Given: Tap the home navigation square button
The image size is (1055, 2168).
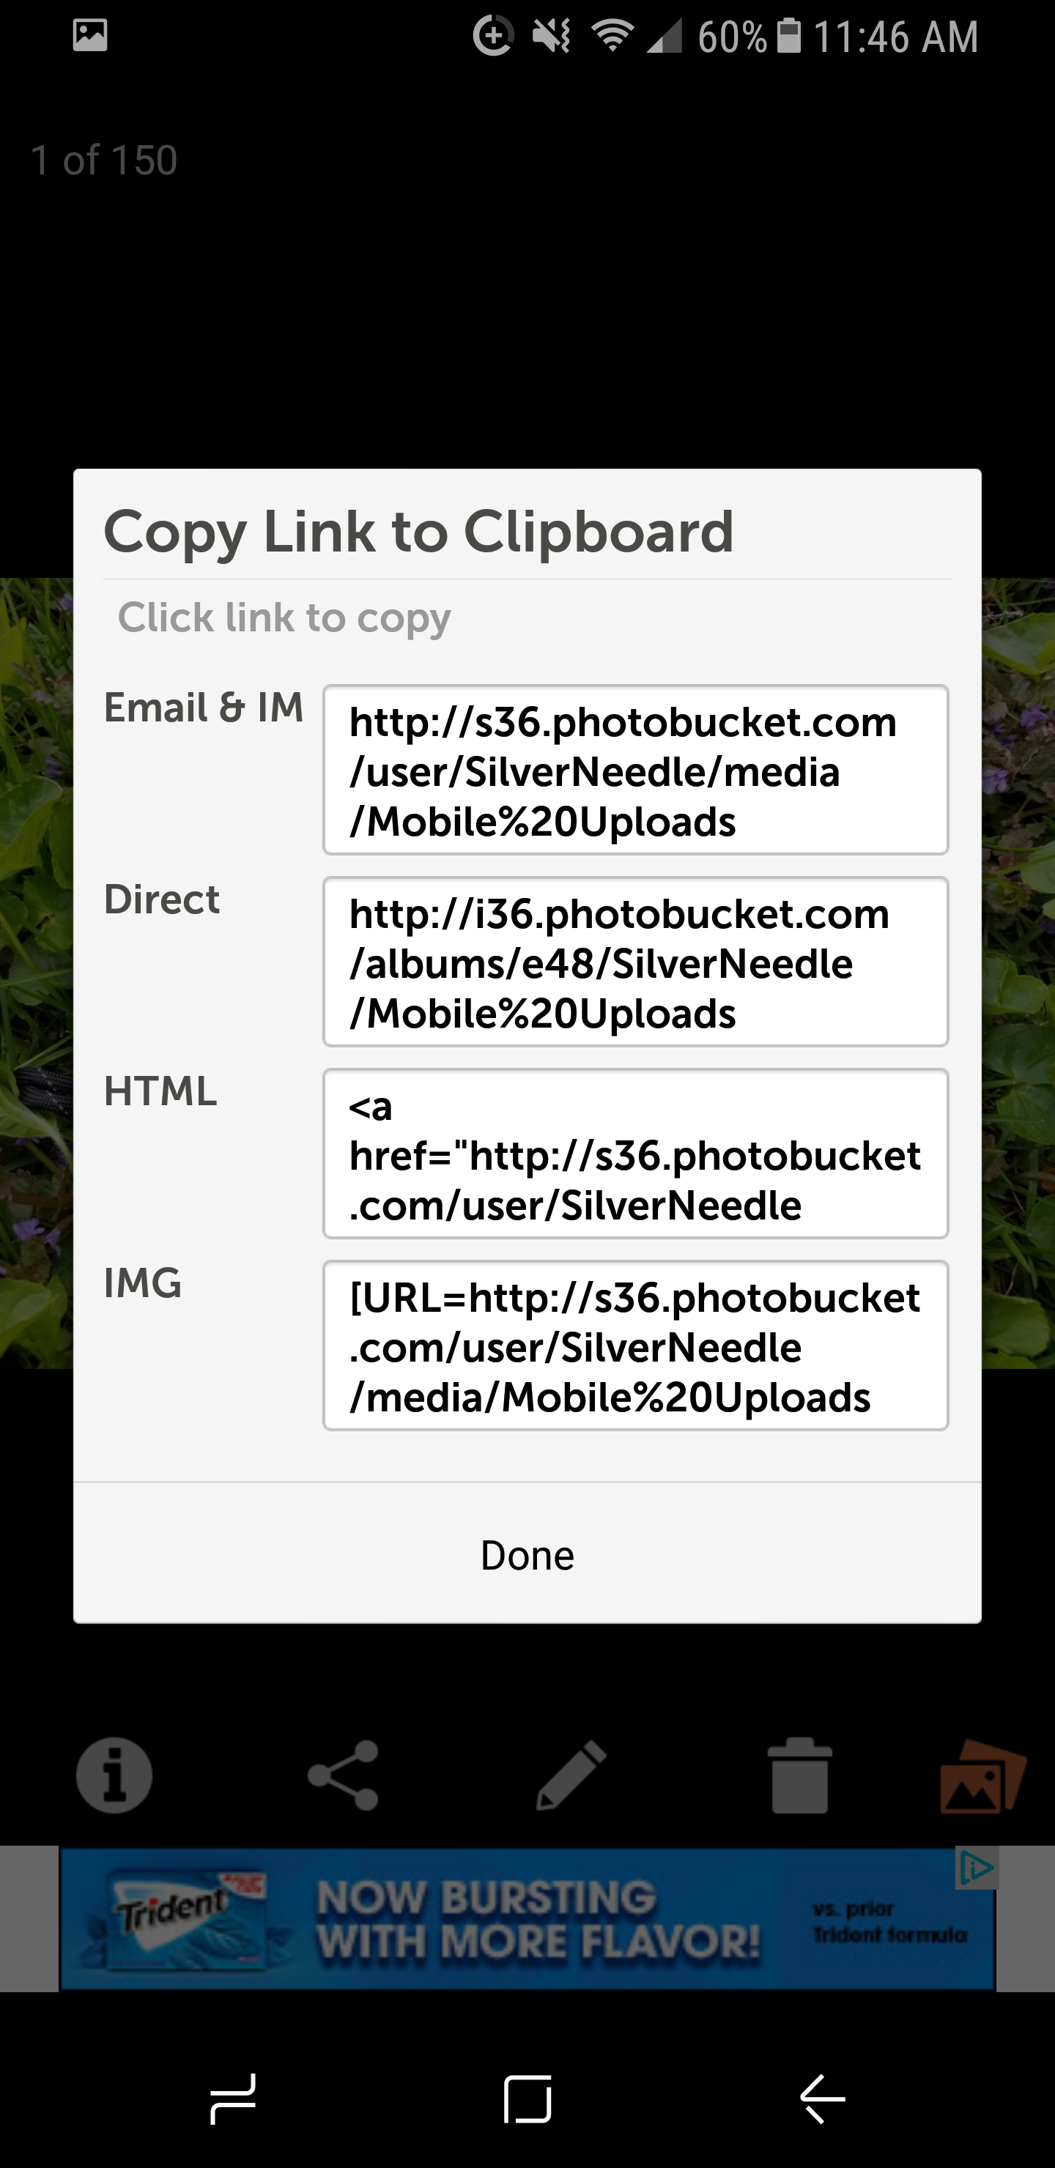Looking at the screenshot, I should pyautogui.click(x=528, y=2099).
